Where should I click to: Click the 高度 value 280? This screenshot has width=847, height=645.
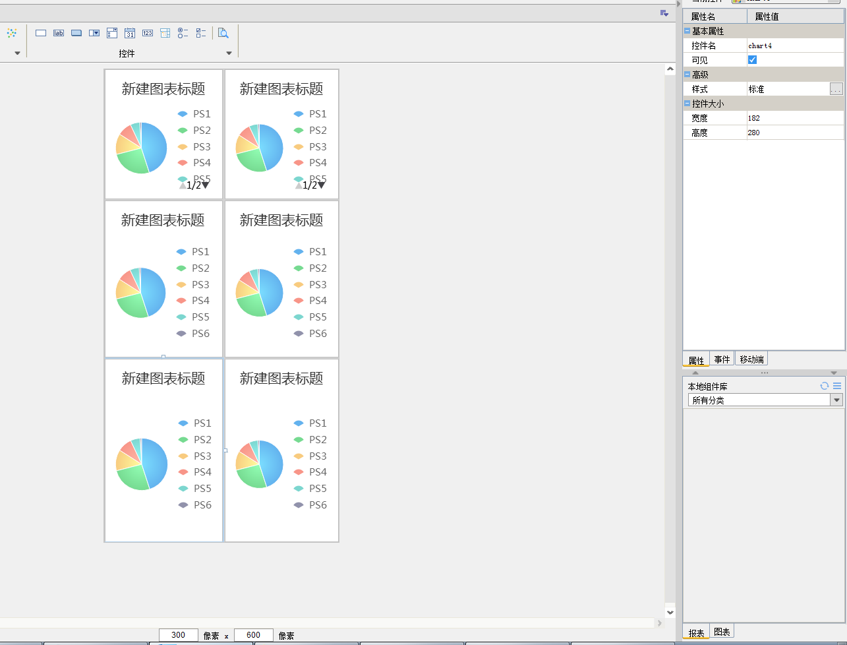pyautogui.click(x=795, y=133)
